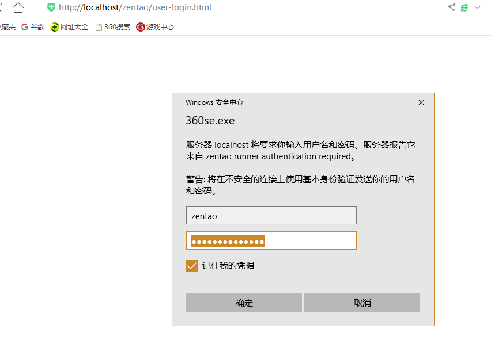Click the browser home icon

pyautogui.click(x=18, y=7)
